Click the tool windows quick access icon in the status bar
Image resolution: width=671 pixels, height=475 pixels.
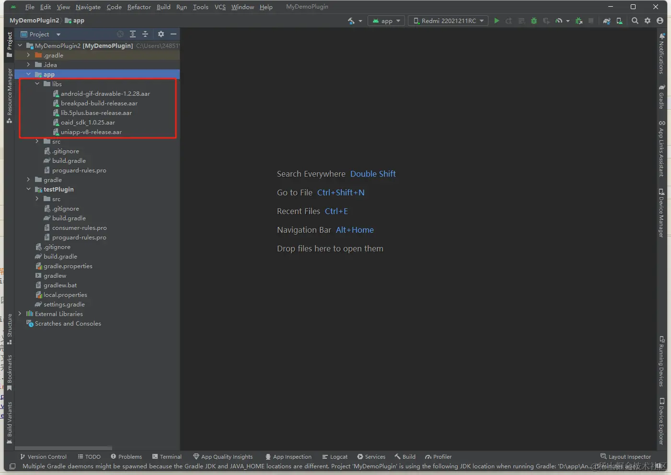pos(12,466)
